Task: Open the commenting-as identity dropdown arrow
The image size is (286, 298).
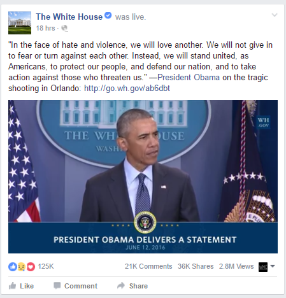Action: click(273, 266)
